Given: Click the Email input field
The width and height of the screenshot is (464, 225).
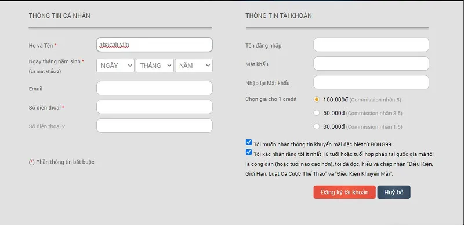Looking at the screenshot, I should click(x=154, y=88).
